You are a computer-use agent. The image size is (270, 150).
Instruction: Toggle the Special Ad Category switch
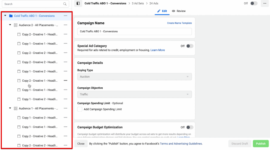(x=190, y=46)
